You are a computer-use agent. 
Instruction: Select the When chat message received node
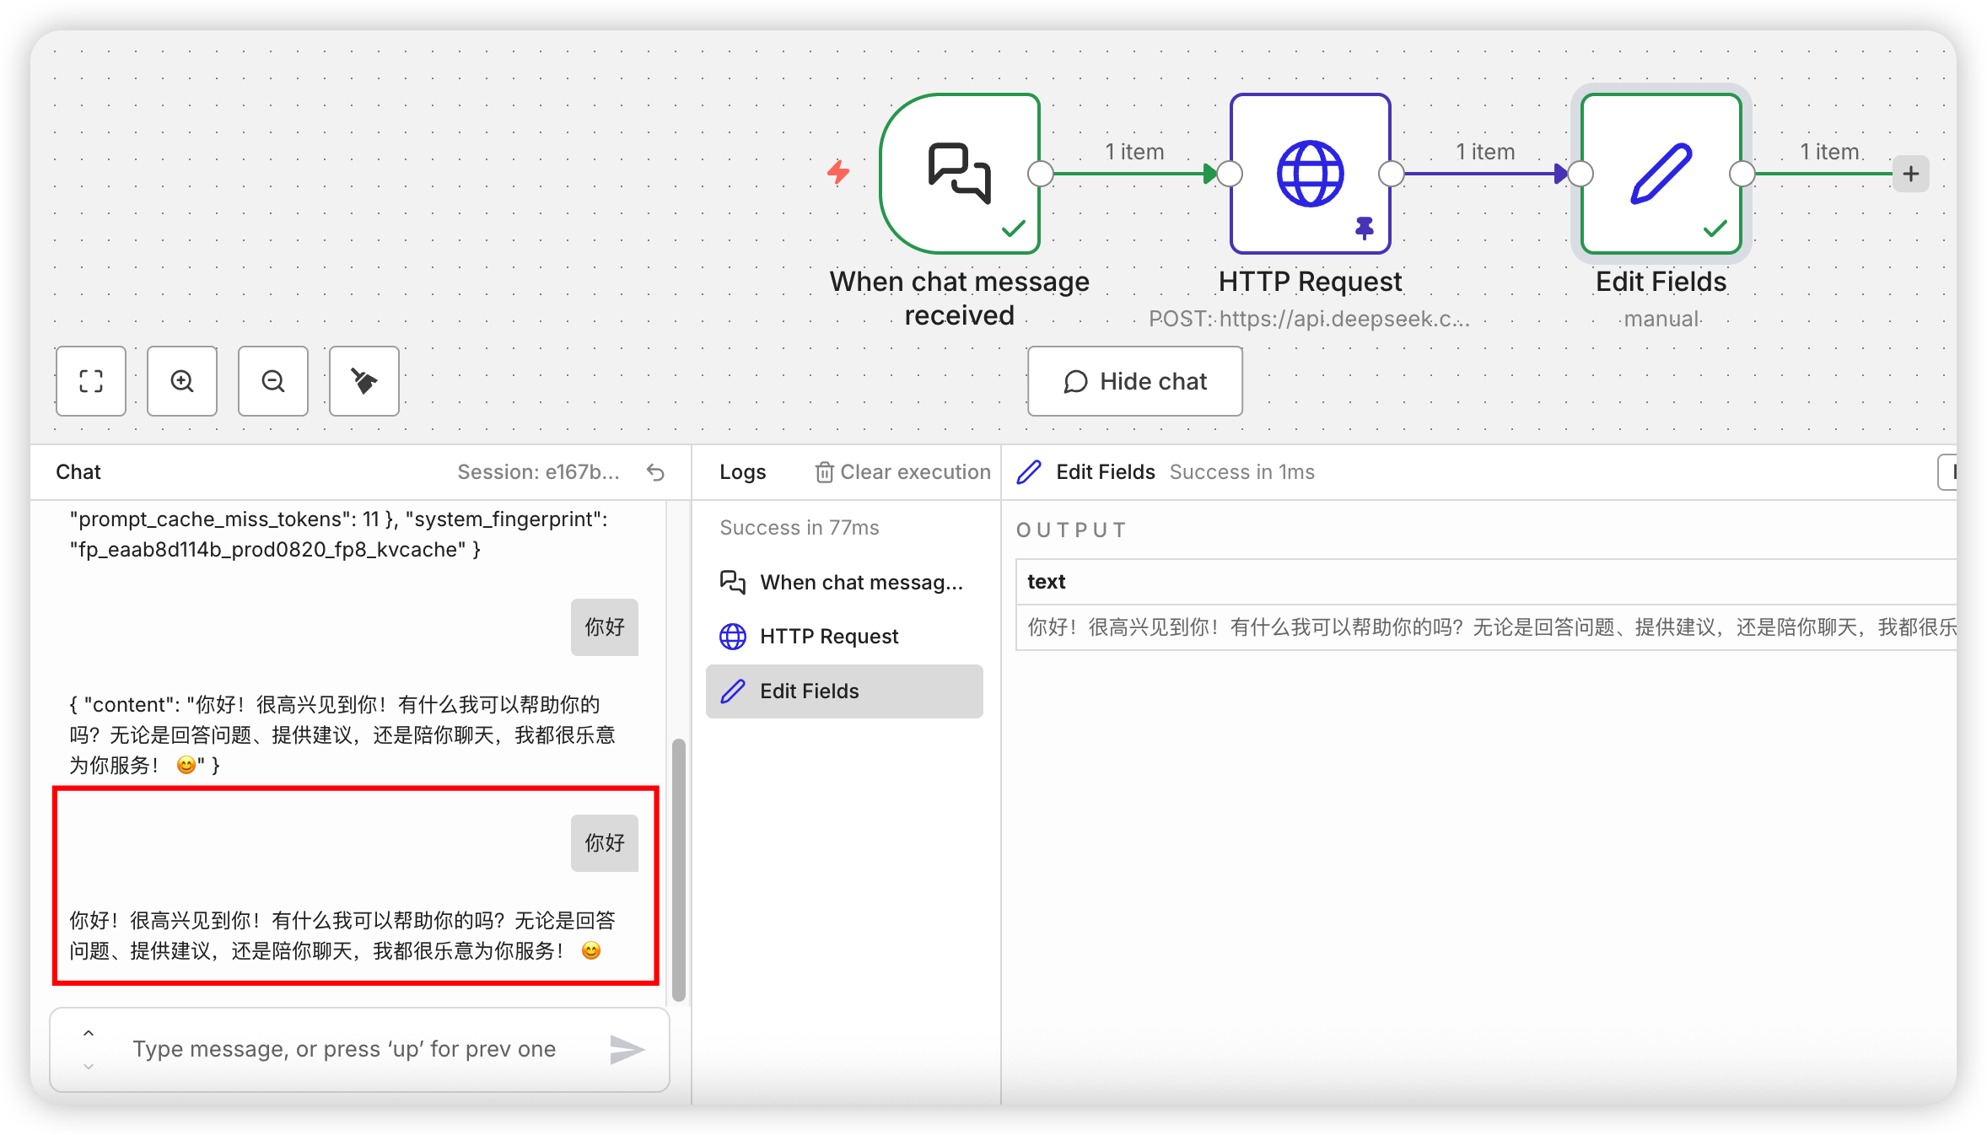click(959, 174)
